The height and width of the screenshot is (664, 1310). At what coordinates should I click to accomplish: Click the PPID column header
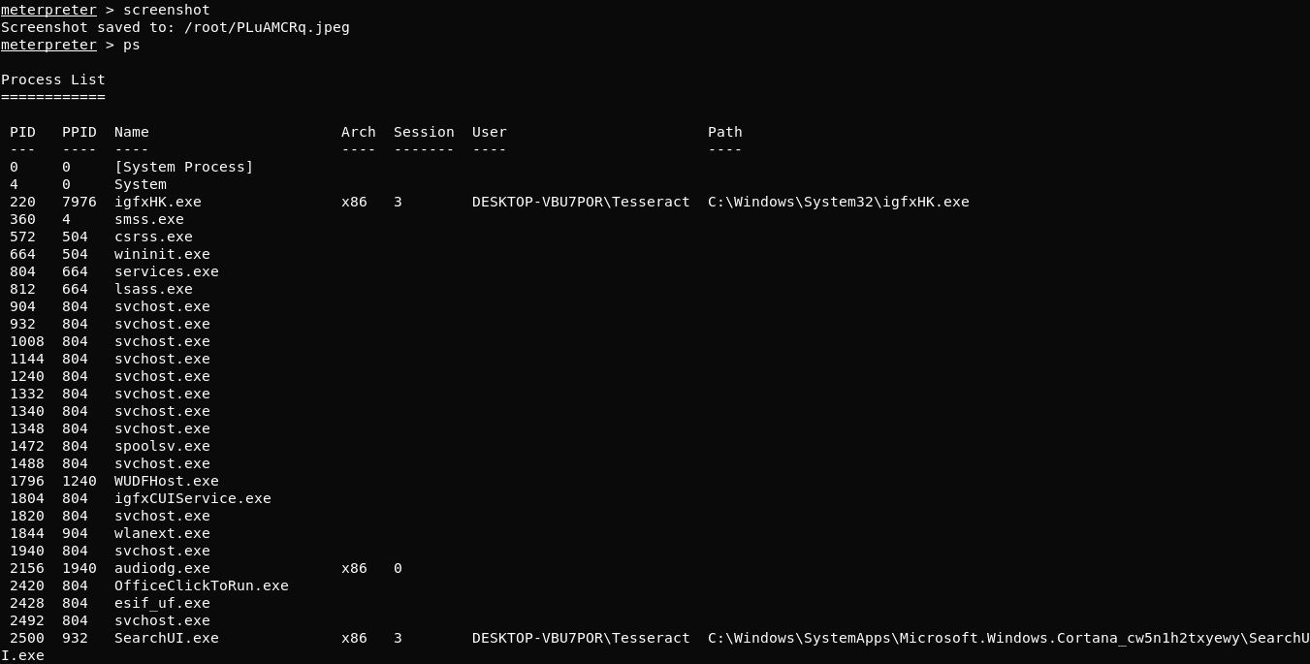80,132
